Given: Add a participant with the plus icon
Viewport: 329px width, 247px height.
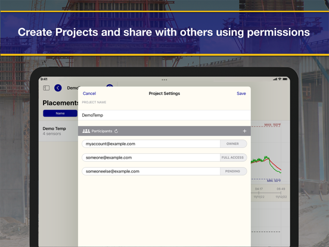Looking at the screenshot, I should (x=244, y=131).
